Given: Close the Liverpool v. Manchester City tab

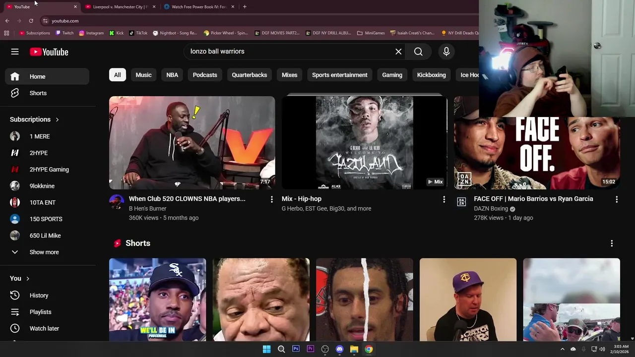Looking at the screenshot, I should click(x=154, y=7).
